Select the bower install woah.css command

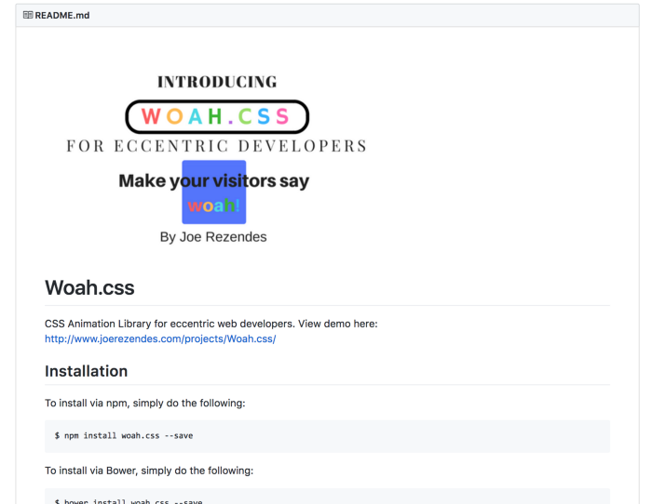point(129,501)
